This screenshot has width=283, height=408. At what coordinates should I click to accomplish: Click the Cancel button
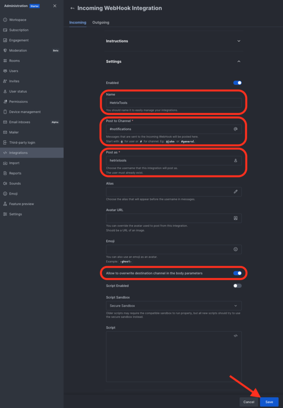tap(249, 402)
